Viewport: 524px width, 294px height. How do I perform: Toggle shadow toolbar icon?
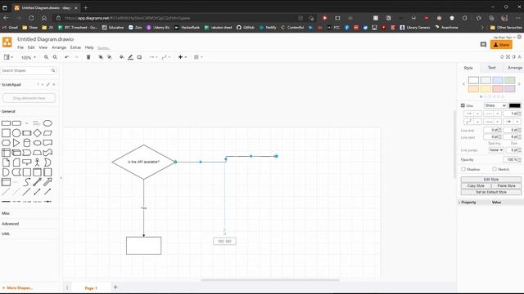click(139, 57)
